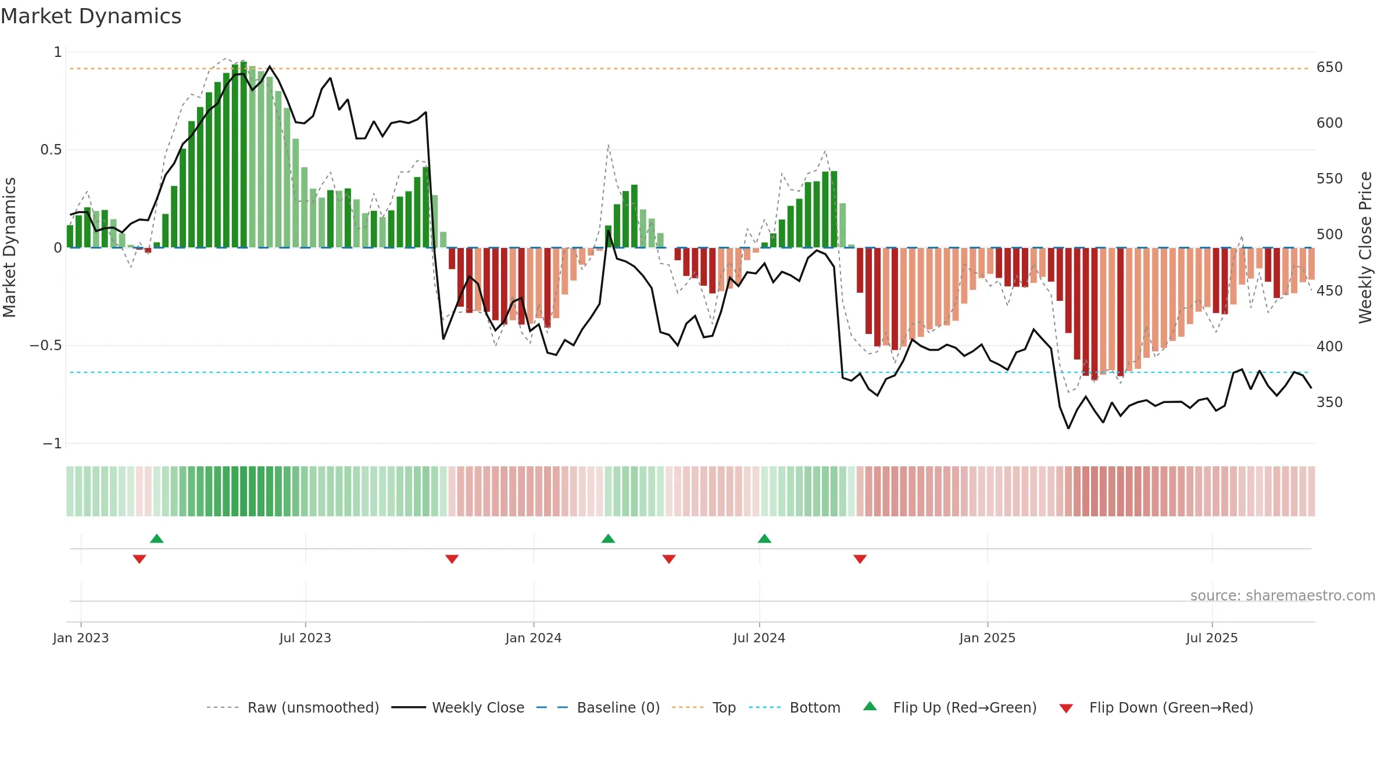Image resolution: width=1395 pixels, height=784 pixels.
Task: Click the 450 price axis label
Action: click(x=1330, y=290)
